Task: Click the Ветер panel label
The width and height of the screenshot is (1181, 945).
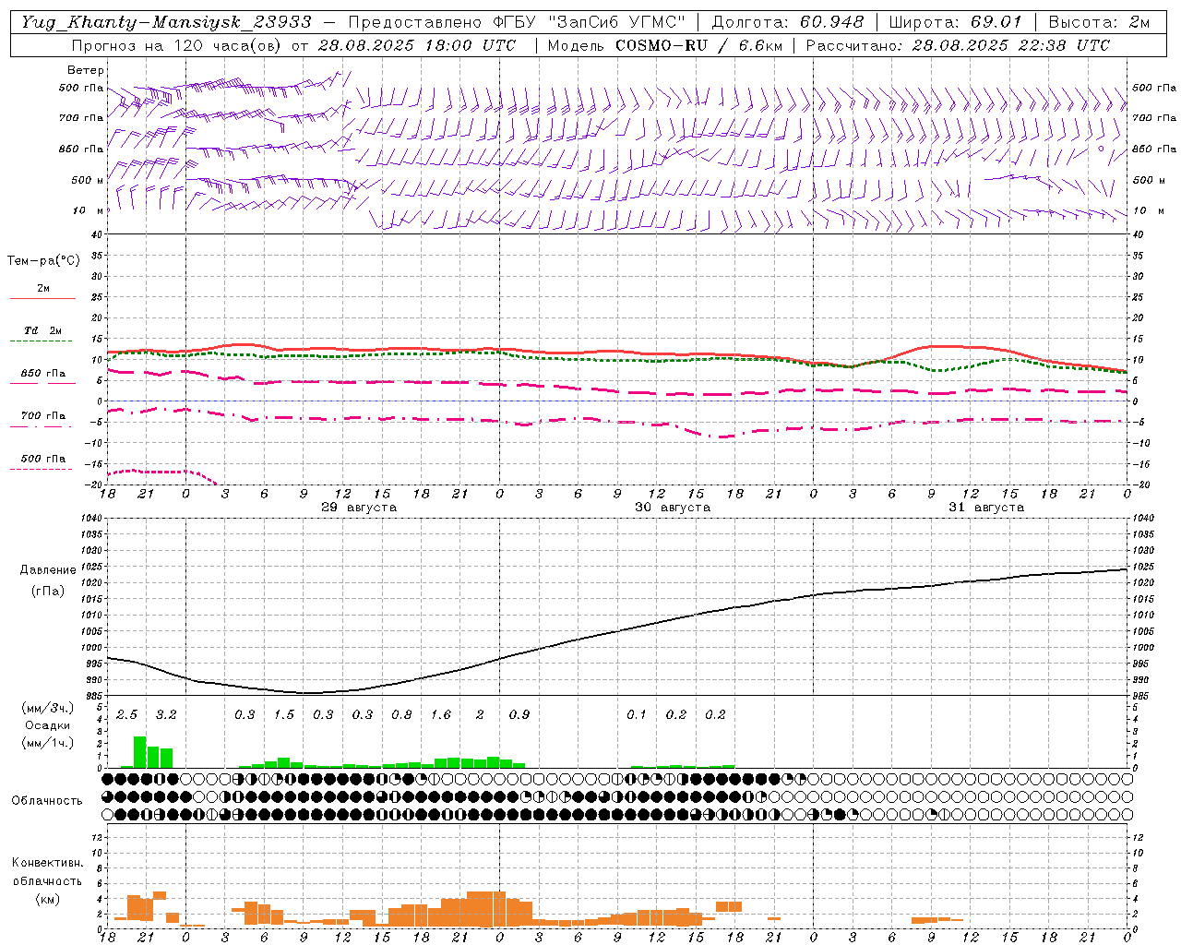Action: [86, 70]
